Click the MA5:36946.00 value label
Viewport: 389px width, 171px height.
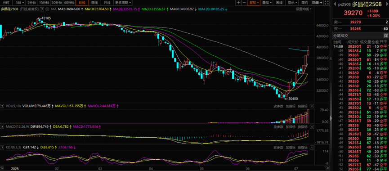69,9
